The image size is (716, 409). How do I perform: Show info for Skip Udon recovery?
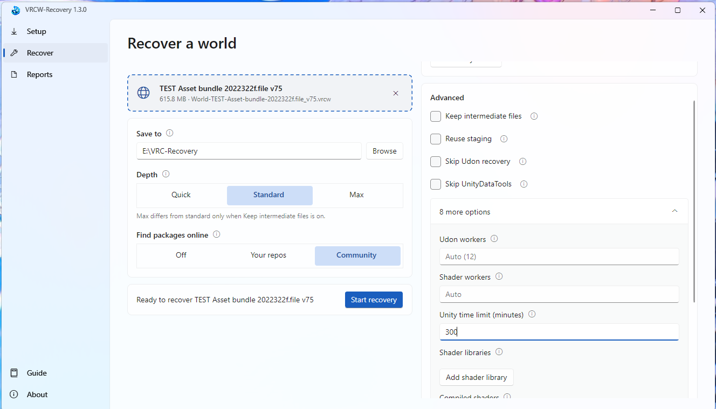point(522,161)
